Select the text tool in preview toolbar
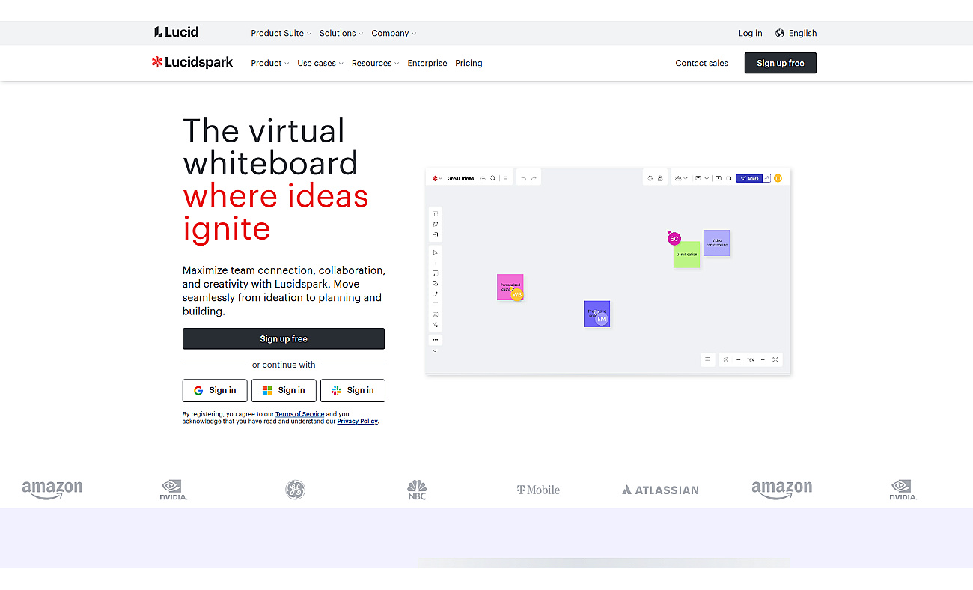 coord(435,261)
